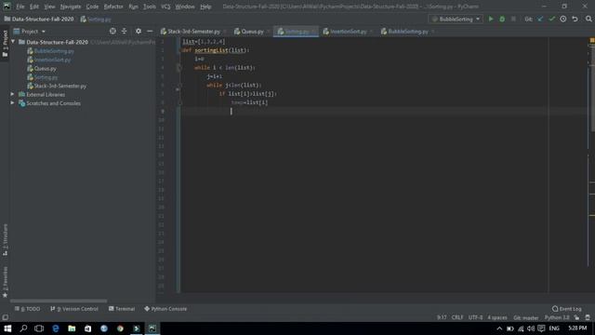Select Queus.py in the project tree
This screenshot has width=595, height=335.
click(x=45, y=68)
